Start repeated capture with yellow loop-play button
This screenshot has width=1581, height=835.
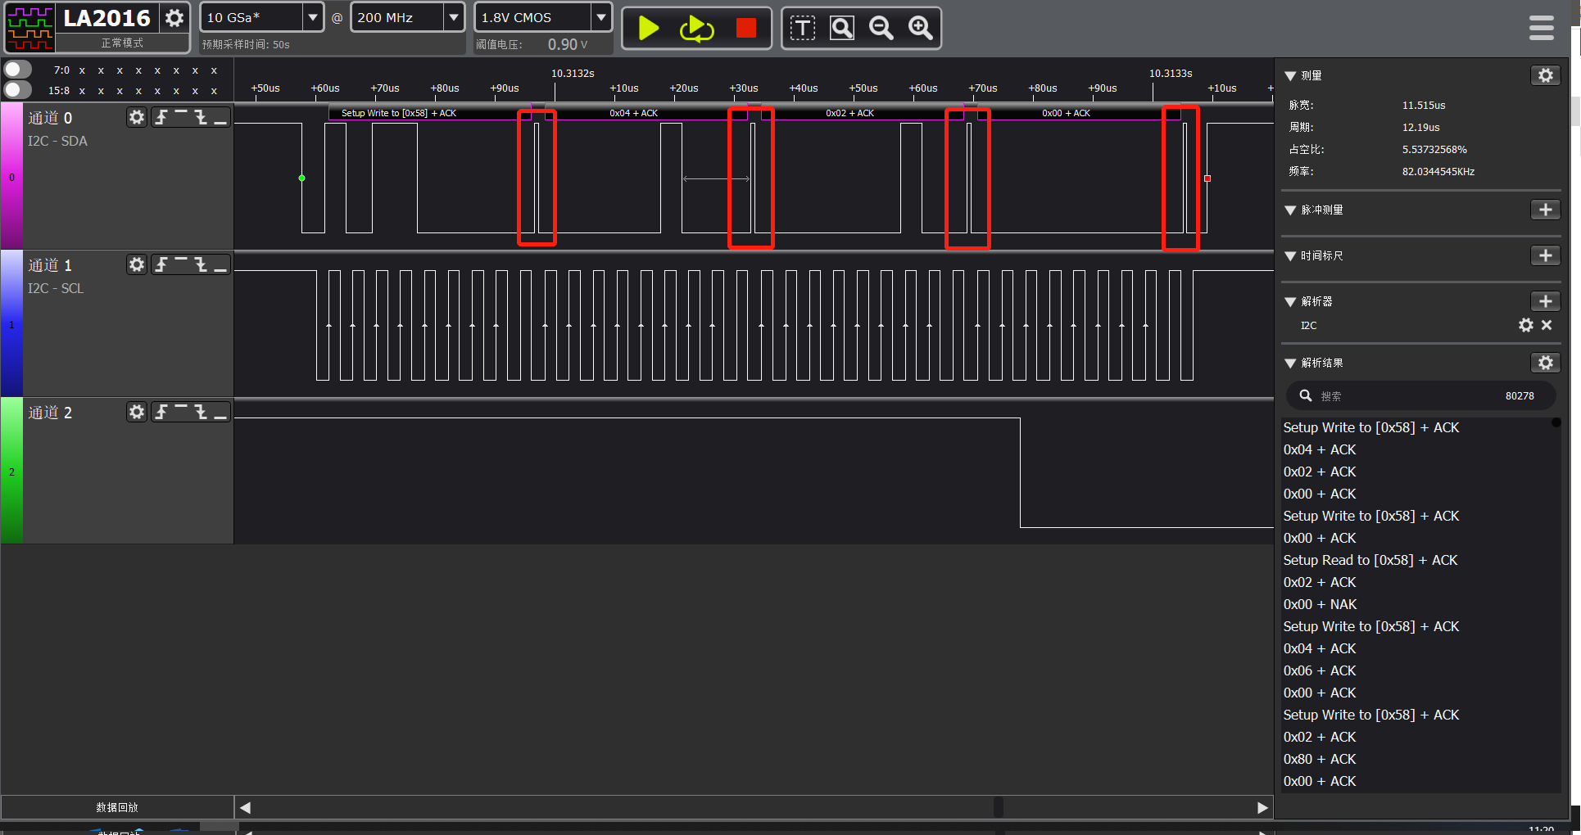[x=696, y=29]
